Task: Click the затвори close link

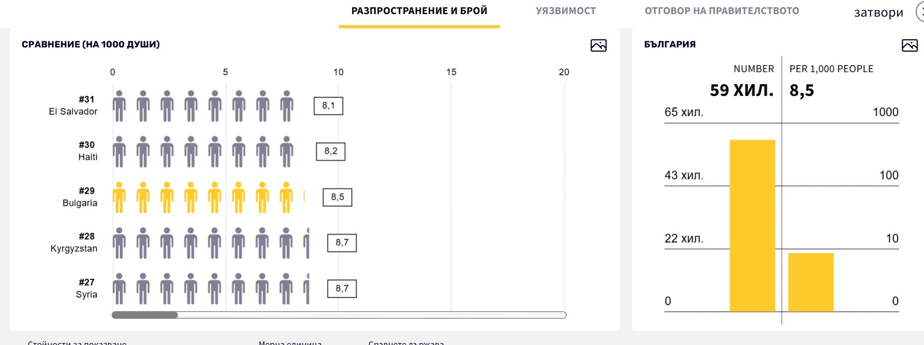Action: pyautogui.click(x=879, y=13)
